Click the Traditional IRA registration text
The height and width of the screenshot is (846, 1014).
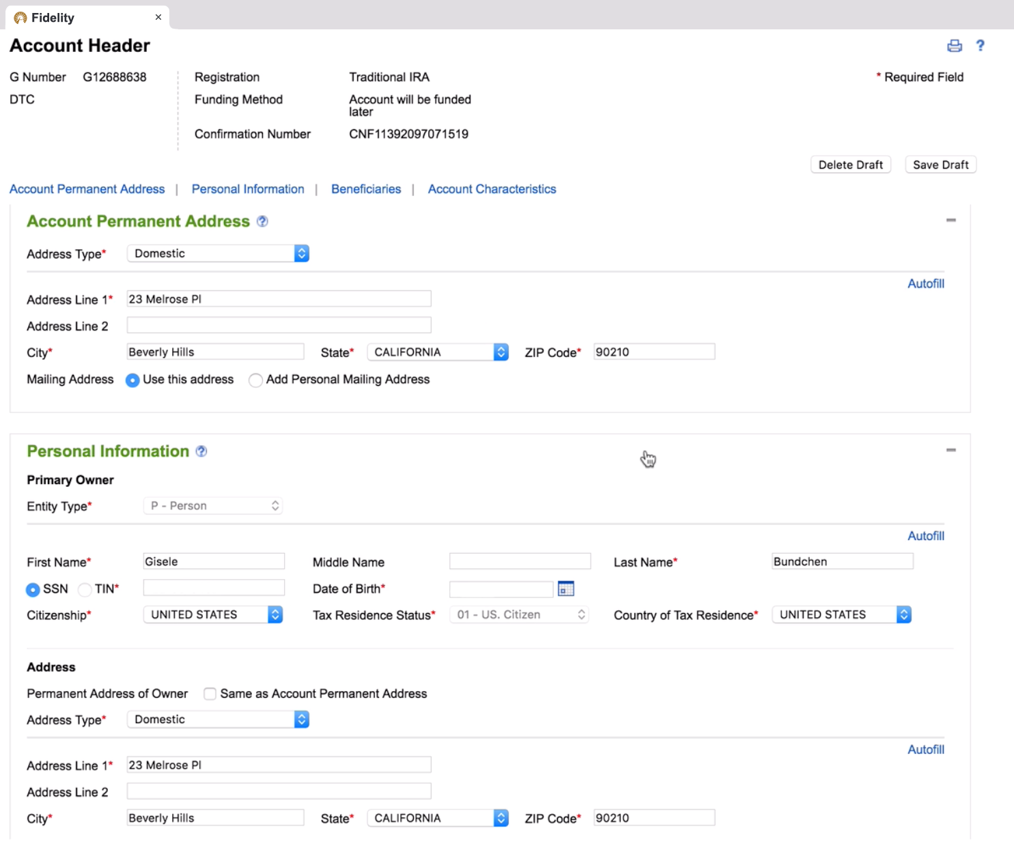click(x=389, y=77)
